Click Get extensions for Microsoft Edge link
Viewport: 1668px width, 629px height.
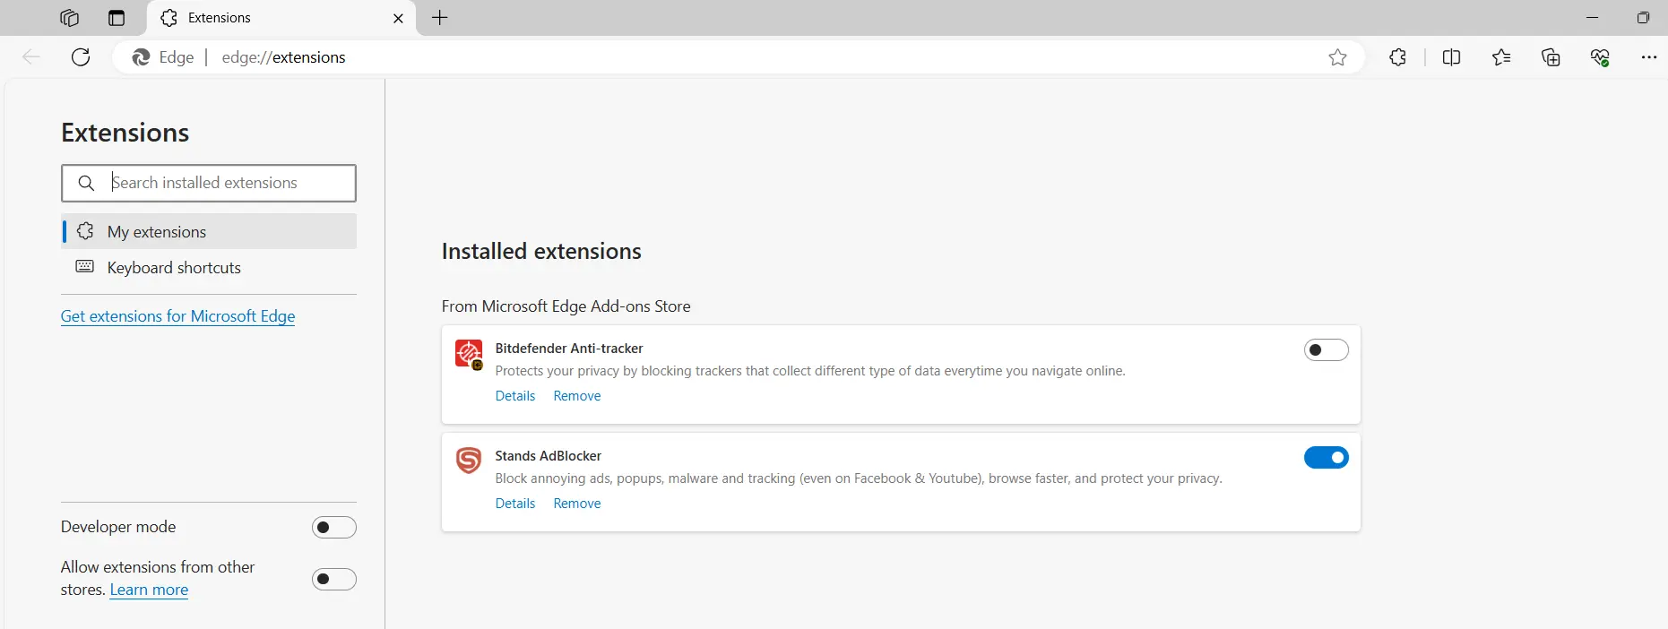[177, 316]
